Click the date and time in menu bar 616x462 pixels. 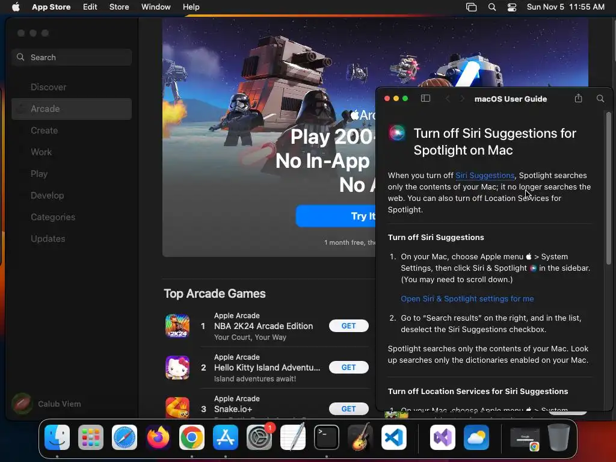point(565,7)
